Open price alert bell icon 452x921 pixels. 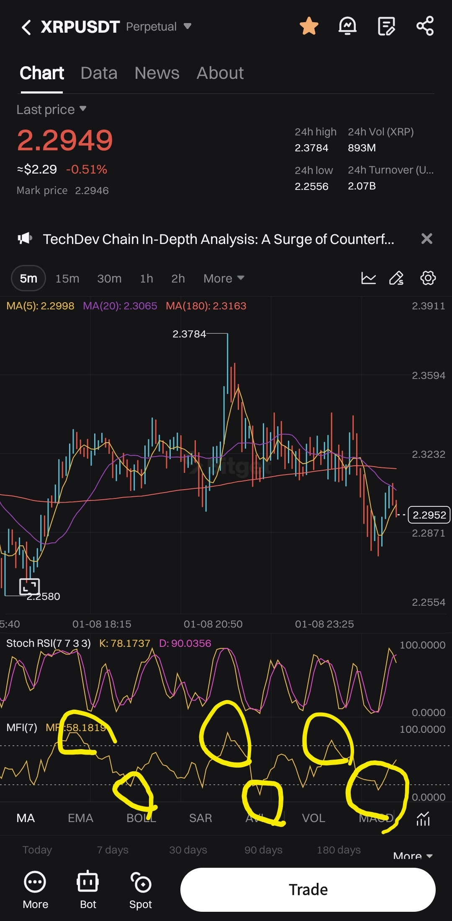[x=347, y=26]
